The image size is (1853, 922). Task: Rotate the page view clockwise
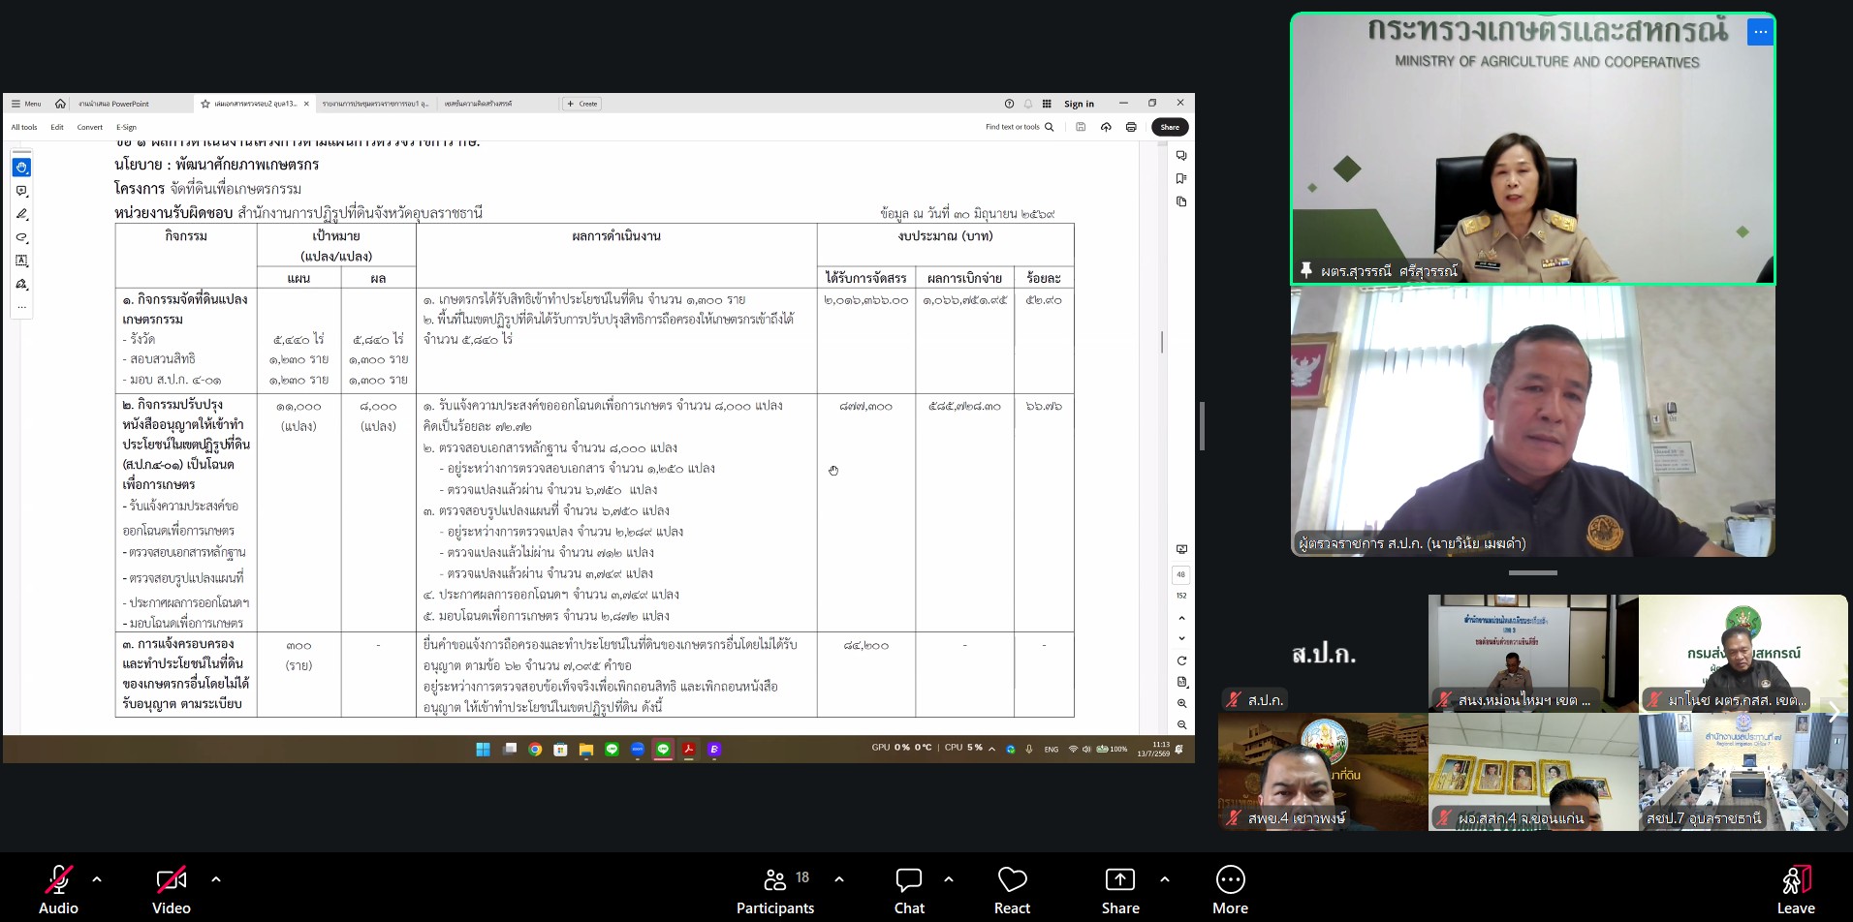(x=1181, y=661)
